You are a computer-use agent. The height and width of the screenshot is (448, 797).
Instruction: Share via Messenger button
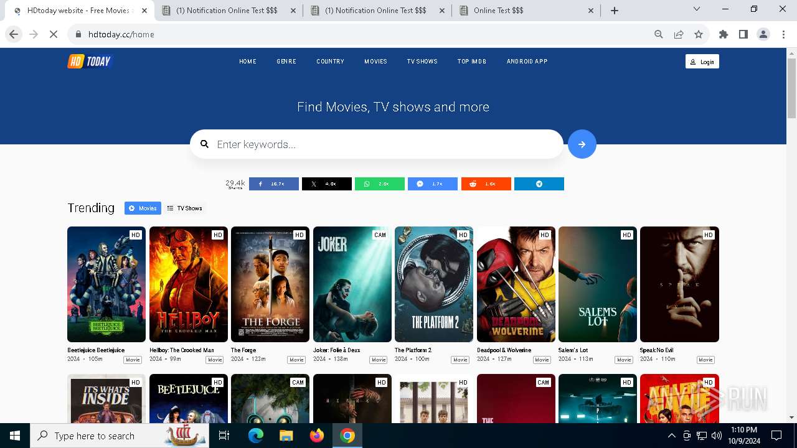[432, 184]
